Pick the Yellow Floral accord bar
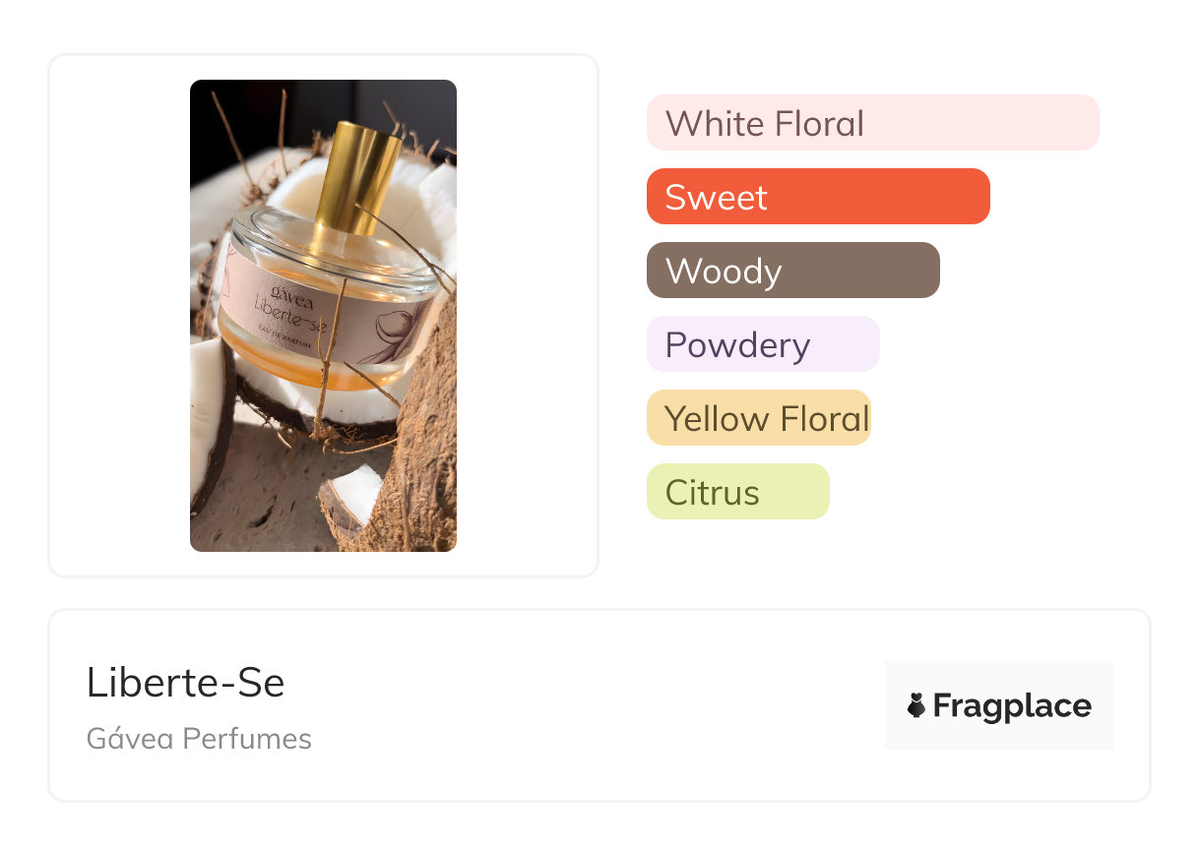The image size is (1199, 850). click(x=759, y=418)
